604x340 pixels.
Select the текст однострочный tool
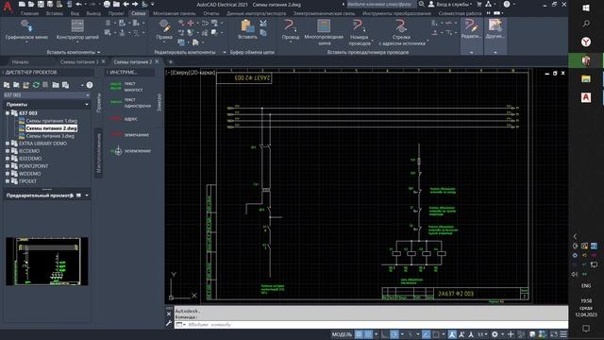coord(130,102)
